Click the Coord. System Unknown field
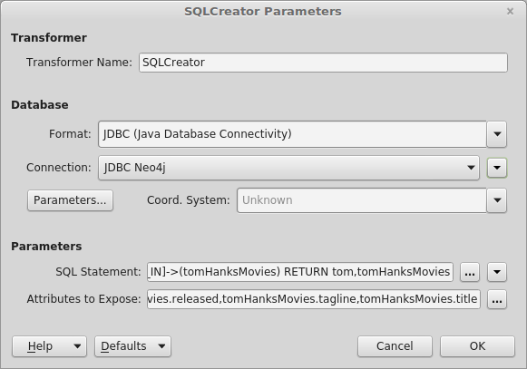 click(x=362, y=200)
